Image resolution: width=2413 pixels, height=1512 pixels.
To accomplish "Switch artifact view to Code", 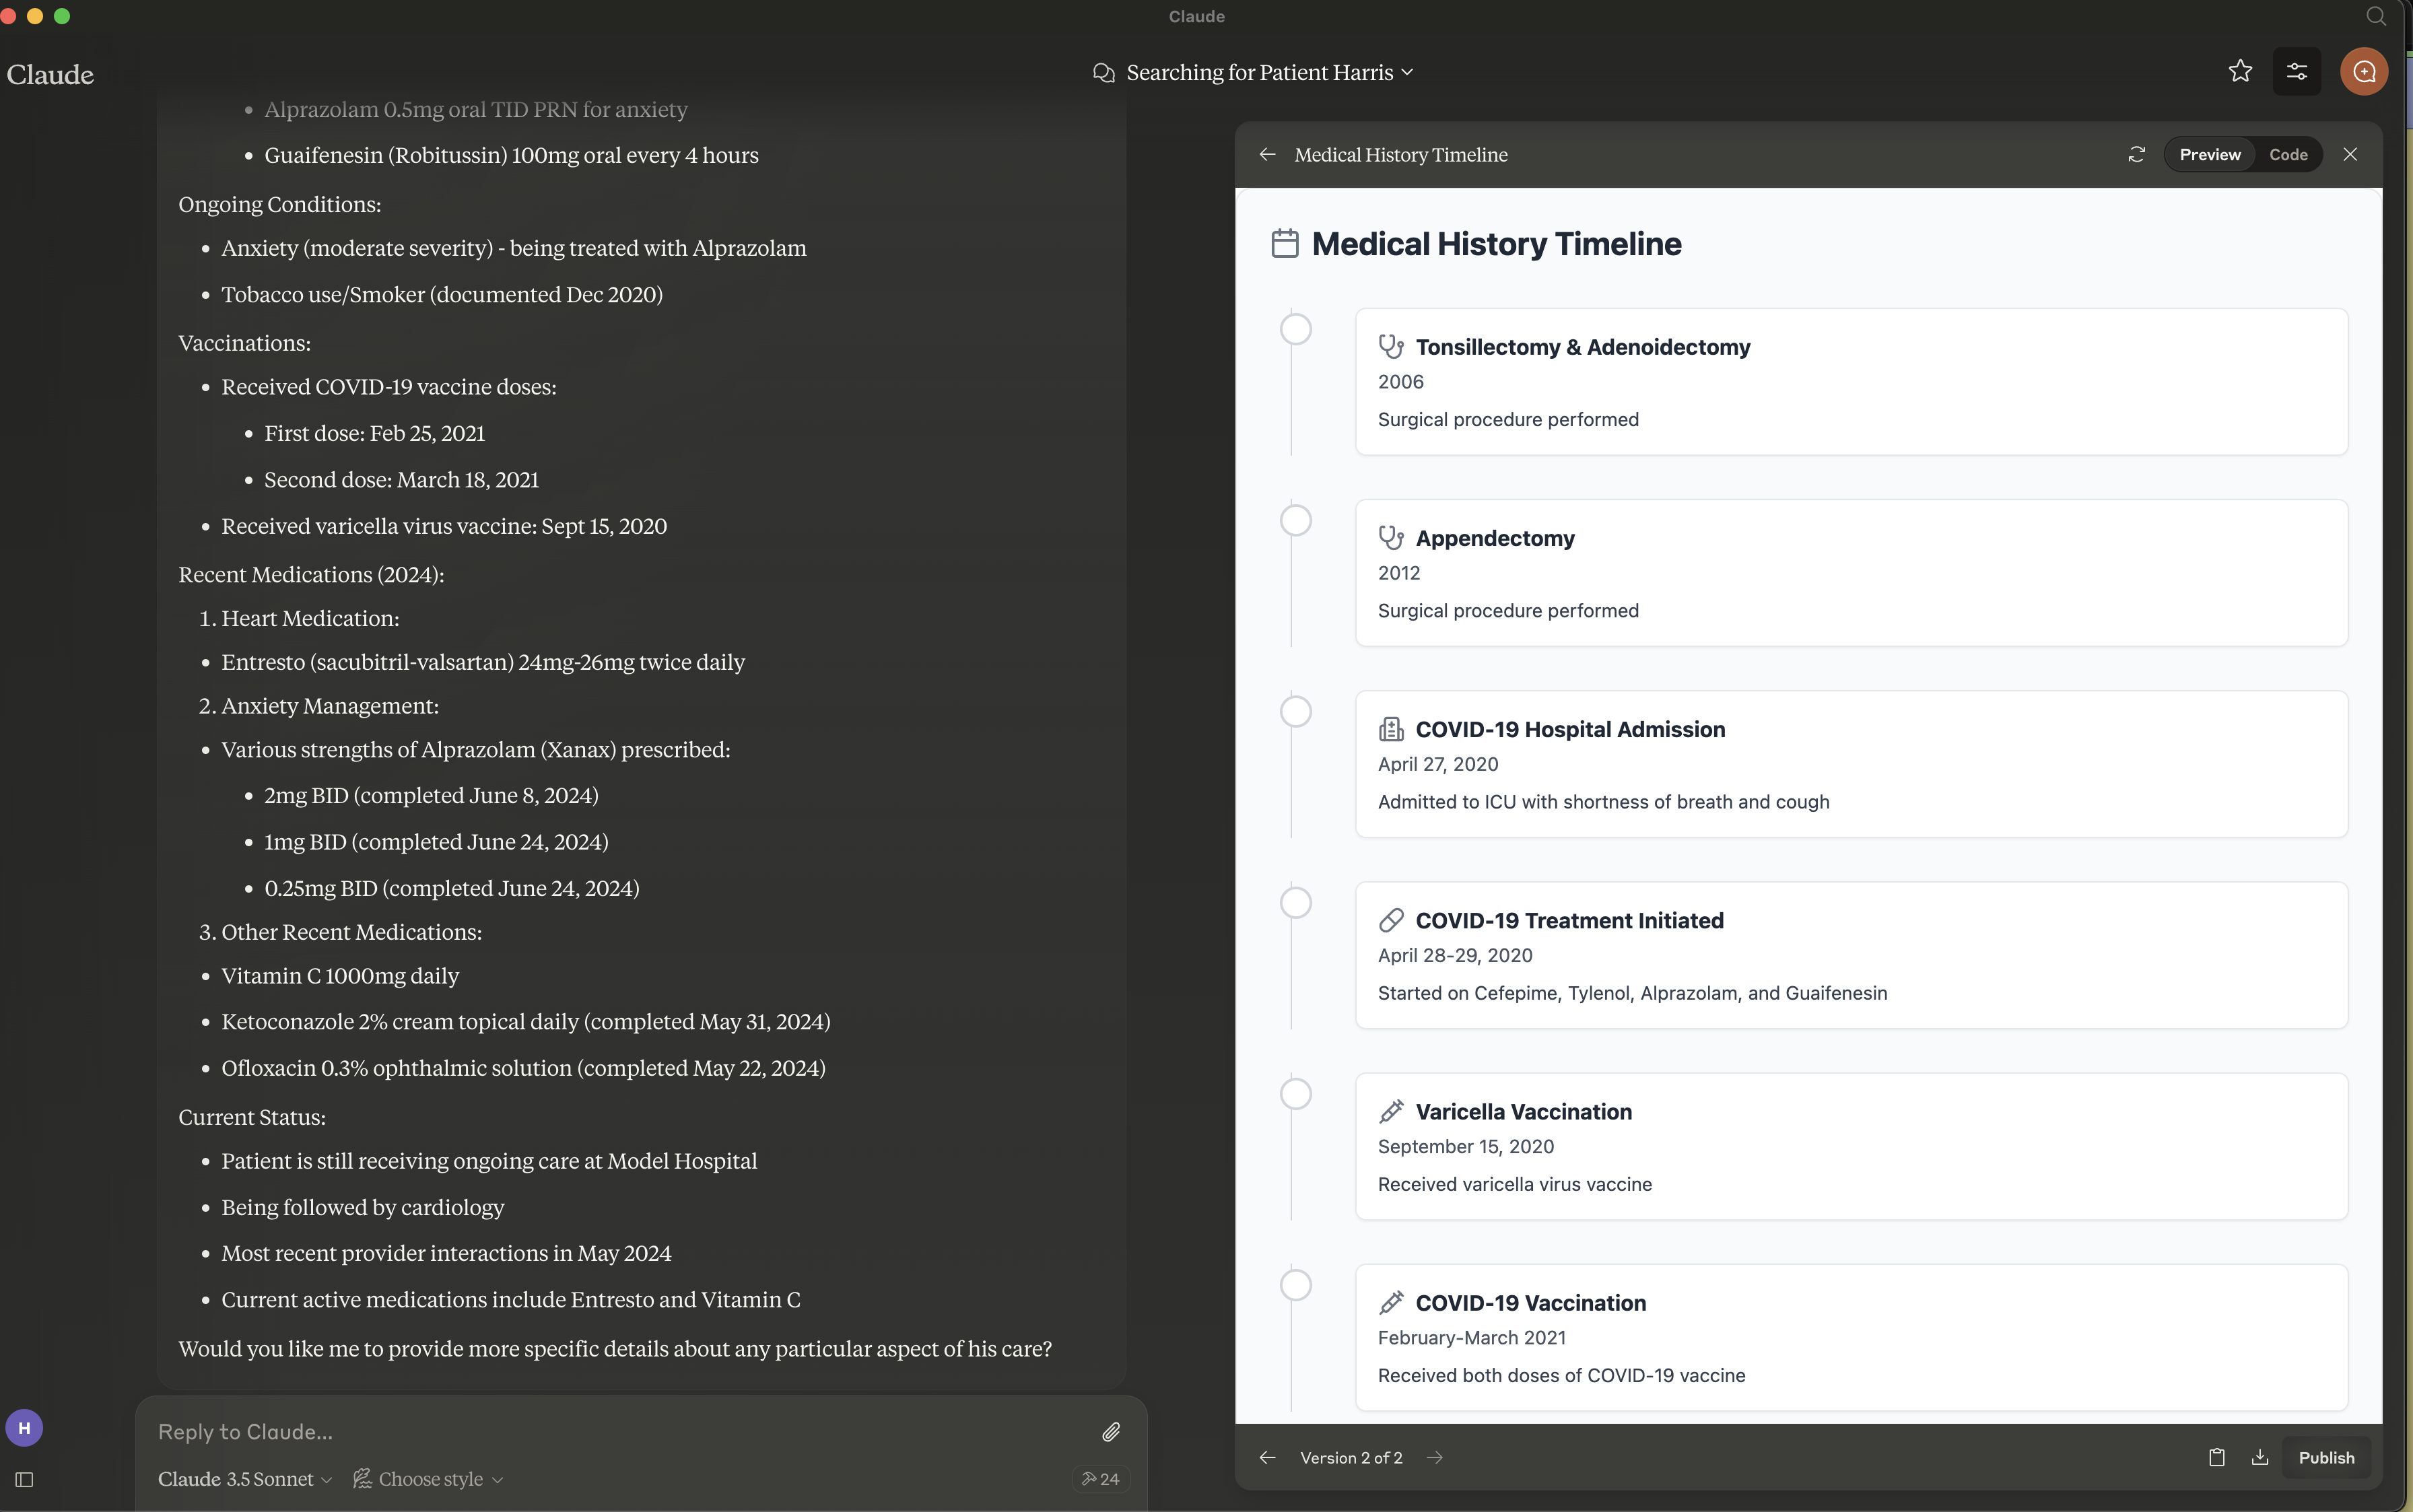I will pos(2288,155).
